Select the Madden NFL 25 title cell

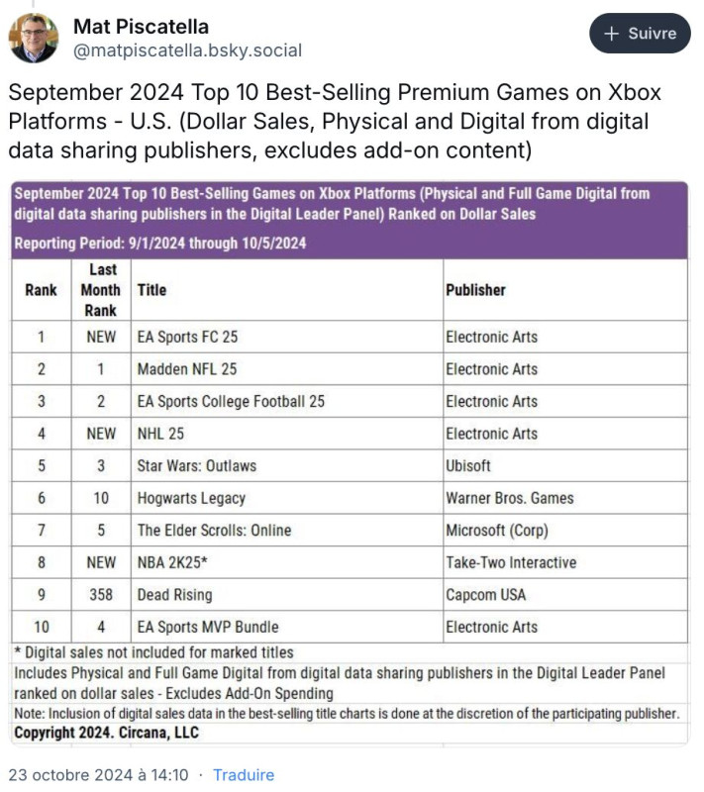(287, 369)
